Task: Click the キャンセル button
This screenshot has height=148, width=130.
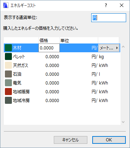Action: (71, 140)
